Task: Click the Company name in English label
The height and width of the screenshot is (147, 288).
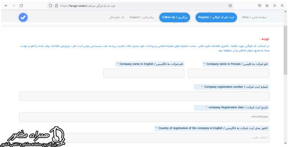Action: click(150, 64)
